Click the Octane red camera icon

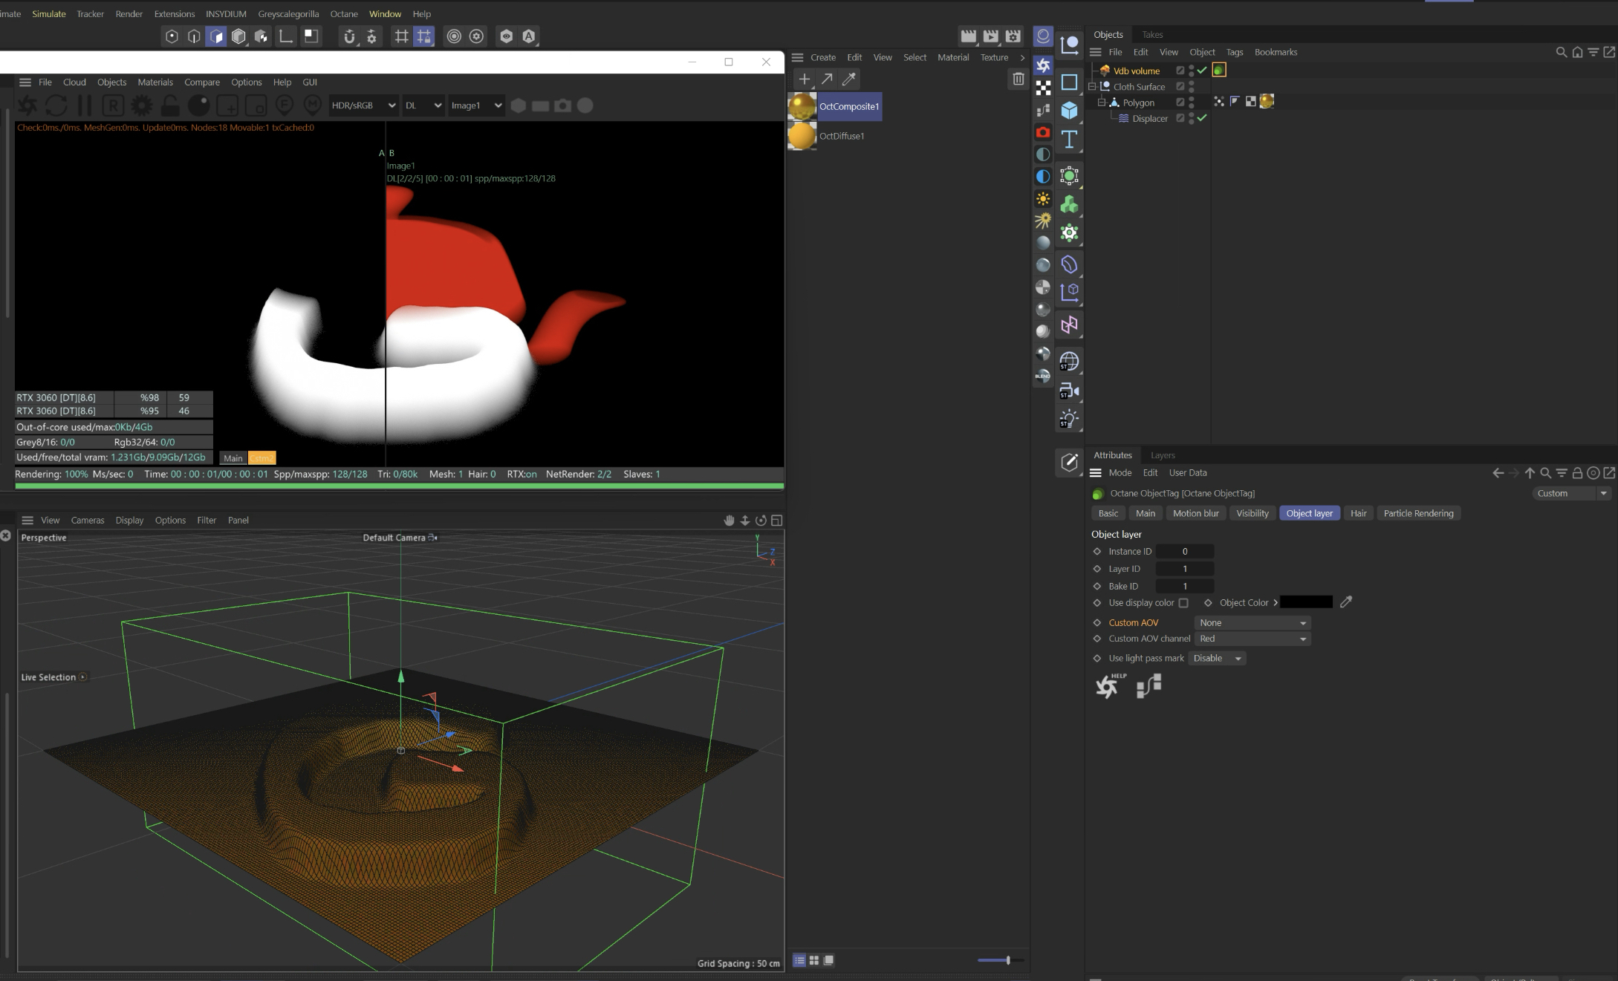pyautogui.click(x=1043, y=132)
